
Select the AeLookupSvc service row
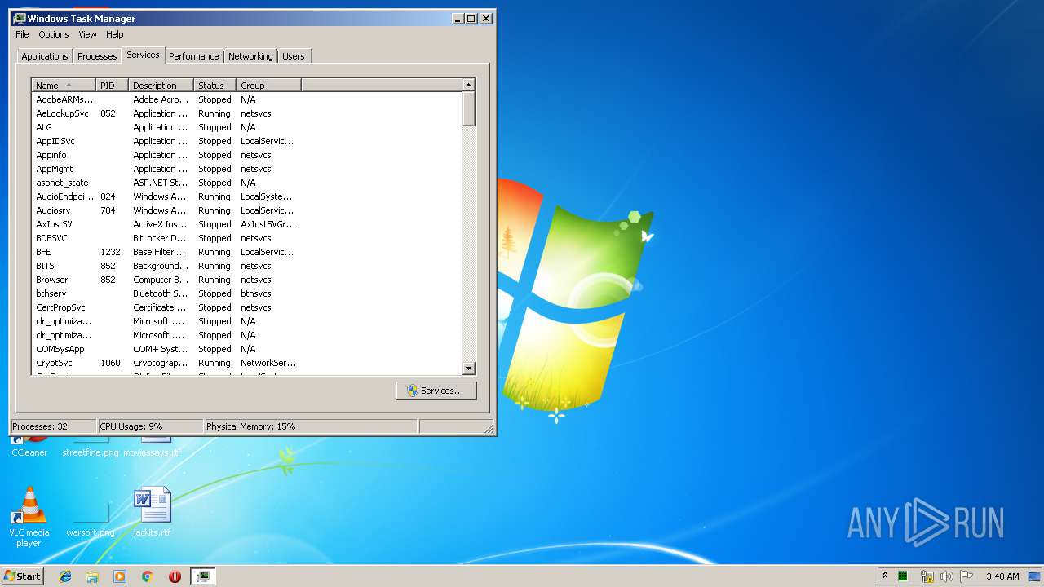246,113
